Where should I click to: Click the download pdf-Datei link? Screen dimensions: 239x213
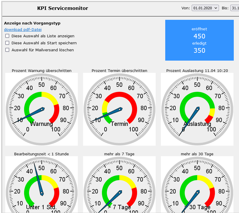click(x=23, y=29)
